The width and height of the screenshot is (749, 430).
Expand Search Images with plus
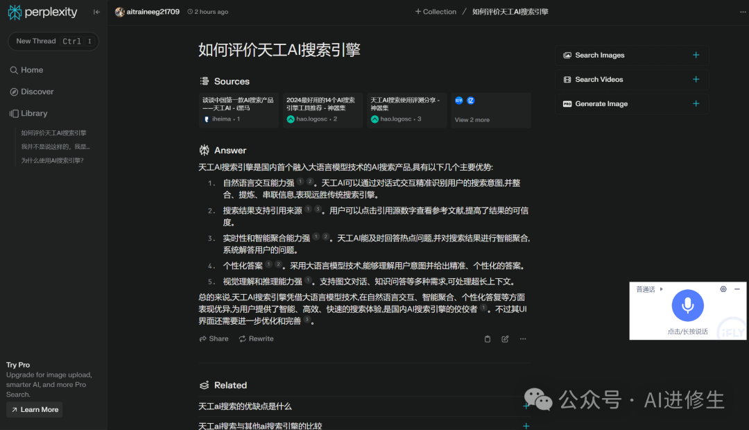tap(696, 55)
